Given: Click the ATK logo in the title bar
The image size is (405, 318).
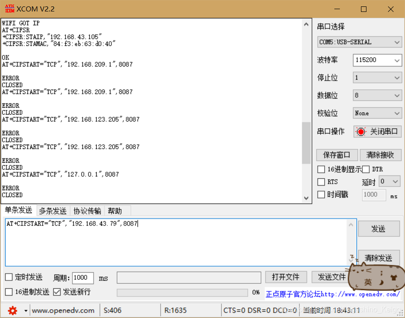Looking at the screenshot, I should 10,8.
